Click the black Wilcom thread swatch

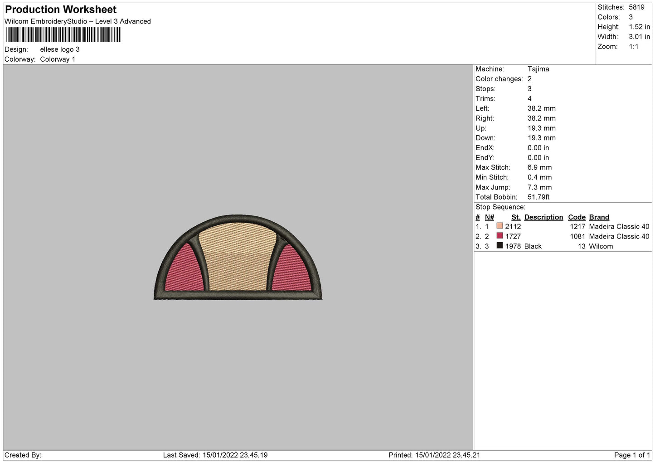[x=500, y=246]
